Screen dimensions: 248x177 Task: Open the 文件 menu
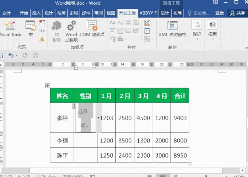[7, 13]
